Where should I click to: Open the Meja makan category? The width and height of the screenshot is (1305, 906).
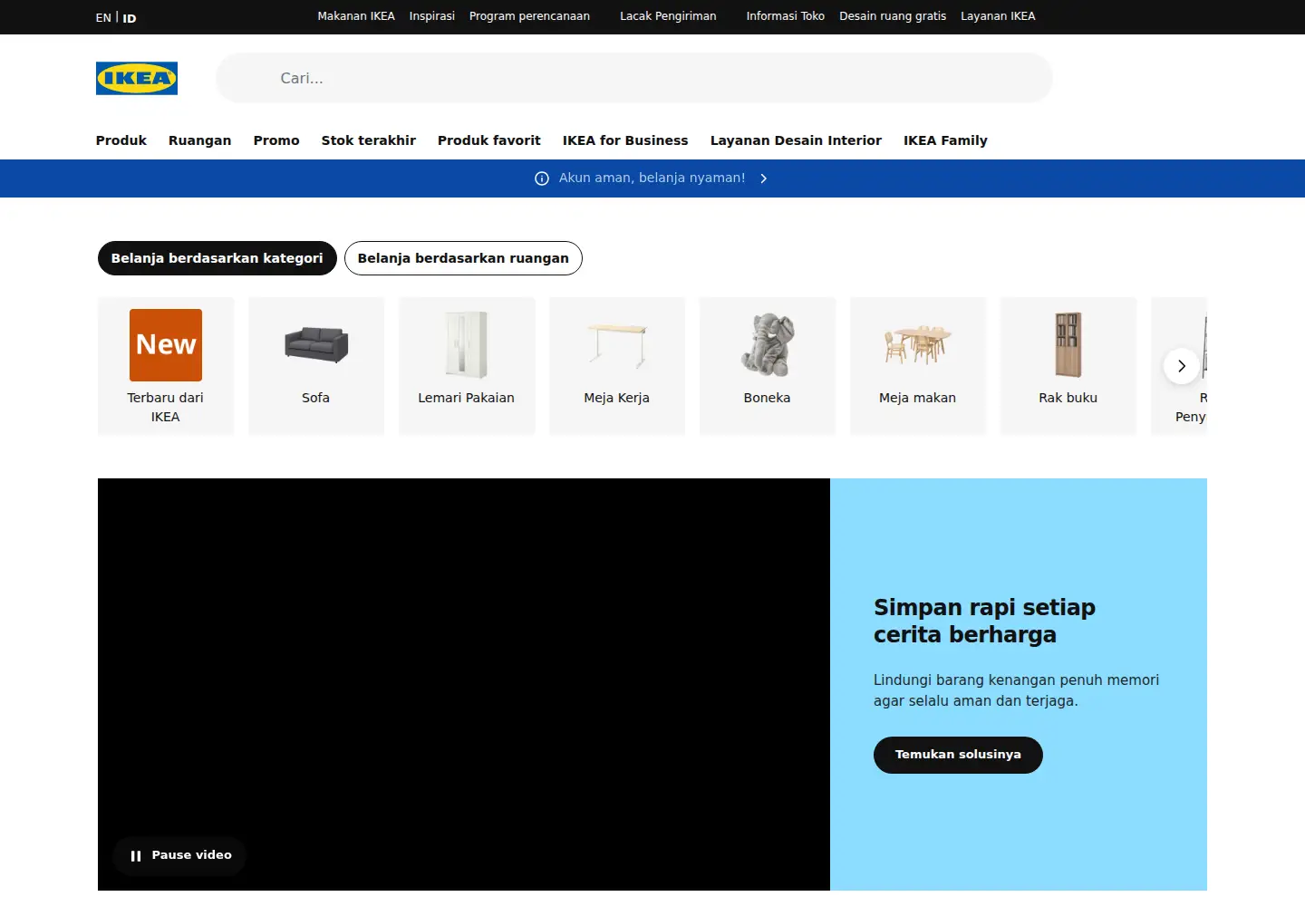click(x=918, y=366)
